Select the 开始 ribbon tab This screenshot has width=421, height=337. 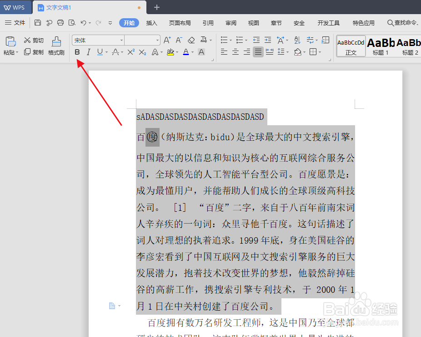pos(129,23)
